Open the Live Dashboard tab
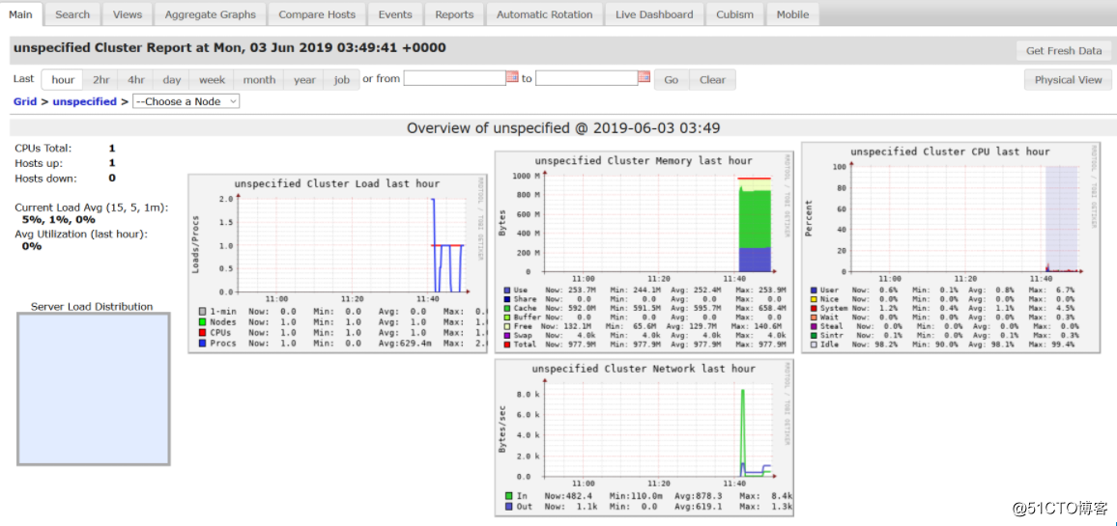This screenshot has width=1117, height=526. pos(654,14)
